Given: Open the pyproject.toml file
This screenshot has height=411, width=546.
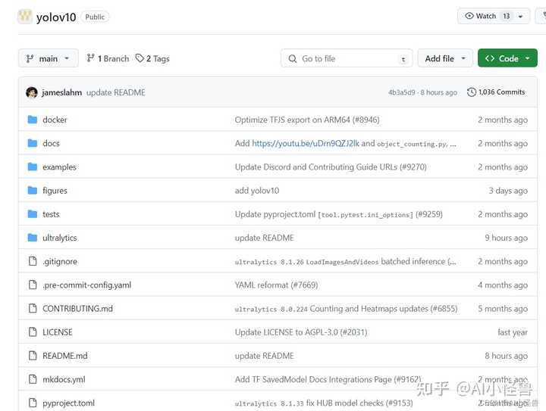Looking at the screenshot, I should [68, 403].
